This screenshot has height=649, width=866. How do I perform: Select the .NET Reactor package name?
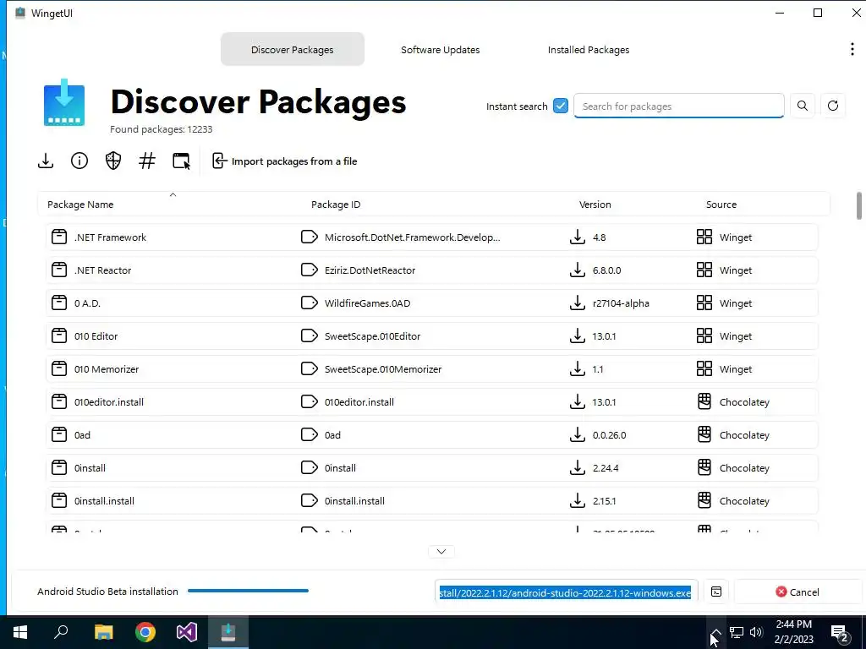[102, 270]
